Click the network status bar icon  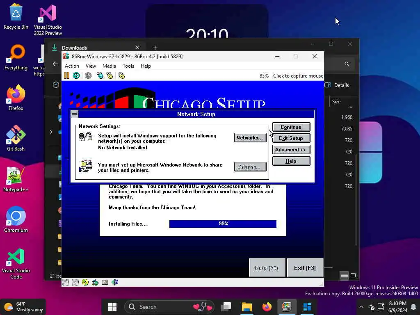point(95,282)
